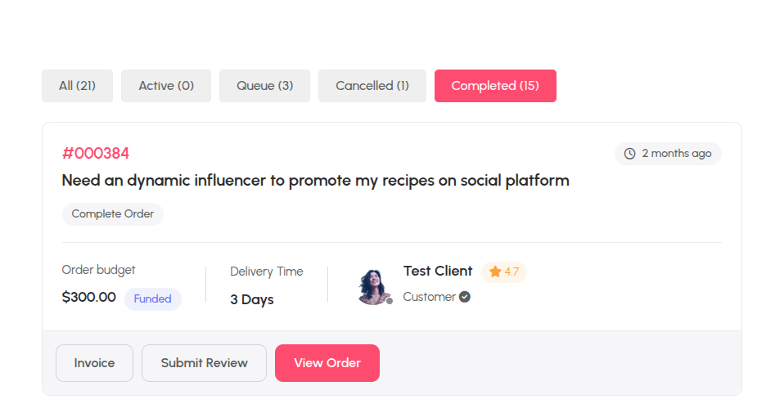Image resolution: width=757 pixels, height=404 pixels.
Task: Click the 4.7 rating badge
Action: (503, 272)
